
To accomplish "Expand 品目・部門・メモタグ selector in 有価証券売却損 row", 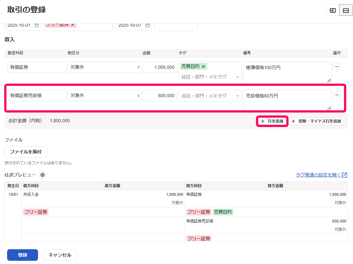I will (210, 96).
